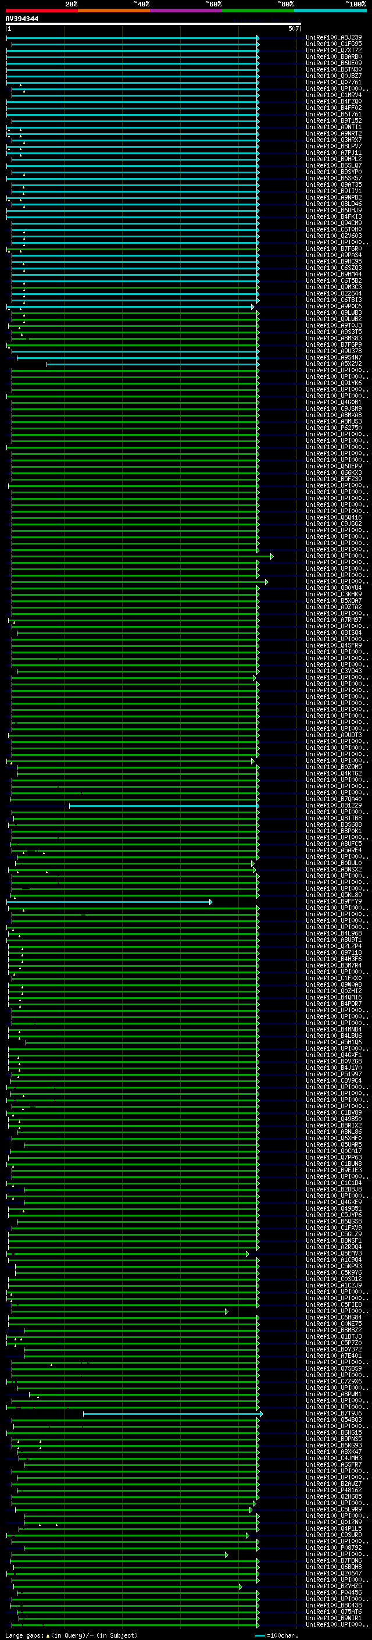Open hit UniRef100_C1FG95
Screen dimensions: 372x1640
[333, 44]
